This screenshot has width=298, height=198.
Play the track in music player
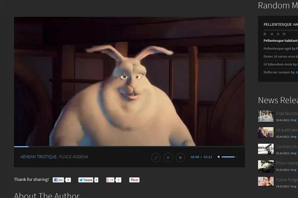tap(278, 34)
